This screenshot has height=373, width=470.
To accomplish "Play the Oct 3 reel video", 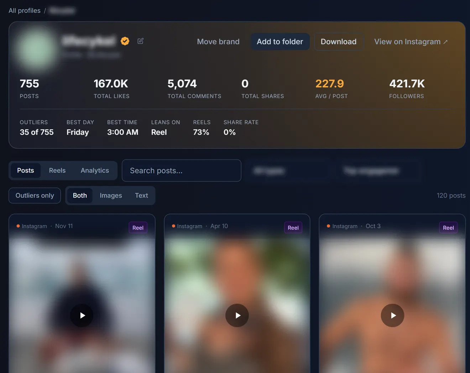I will click(x=392, y=315).
